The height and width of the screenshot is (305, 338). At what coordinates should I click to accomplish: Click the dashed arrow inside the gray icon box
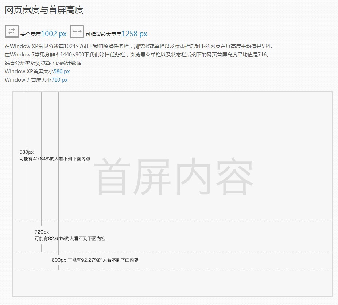[11, 31]
